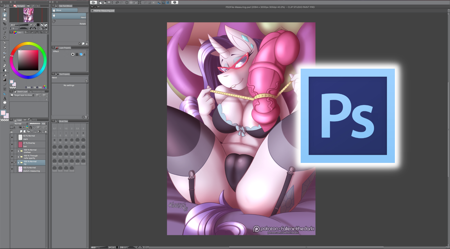The image size is (450, 249).
Task: Select the Ruler tool
Action: point(4,94)
